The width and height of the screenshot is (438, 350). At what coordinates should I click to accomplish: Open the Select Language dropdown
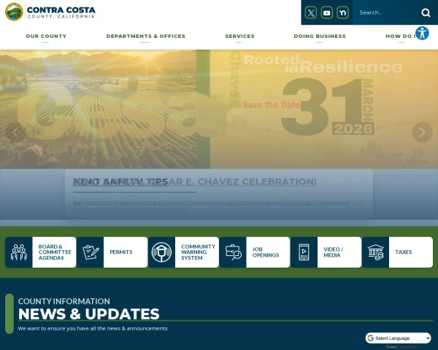[398, 338]
